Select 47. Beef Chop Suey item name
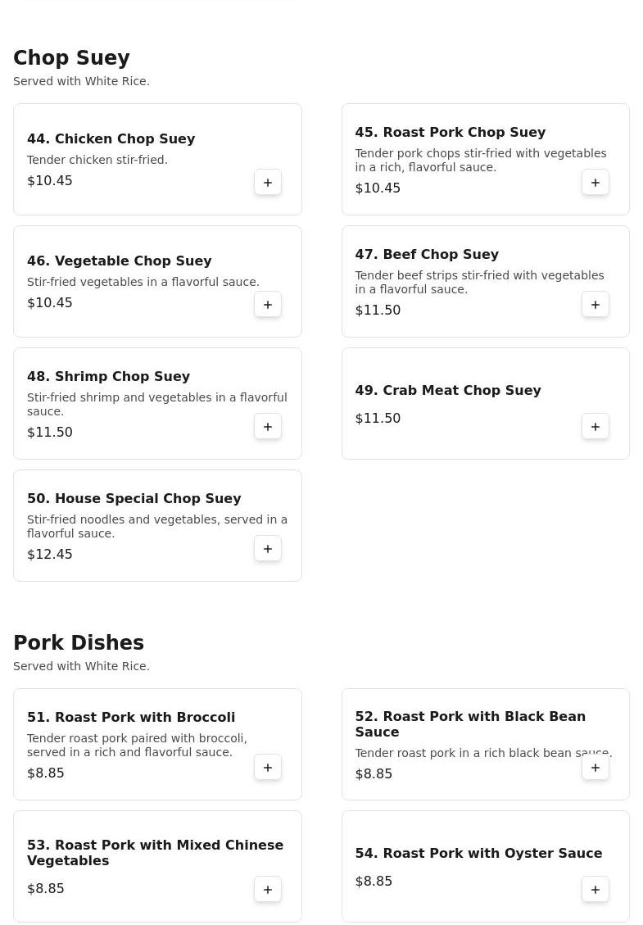This screenshot has height=925, width=643. (x=427, y=254)
